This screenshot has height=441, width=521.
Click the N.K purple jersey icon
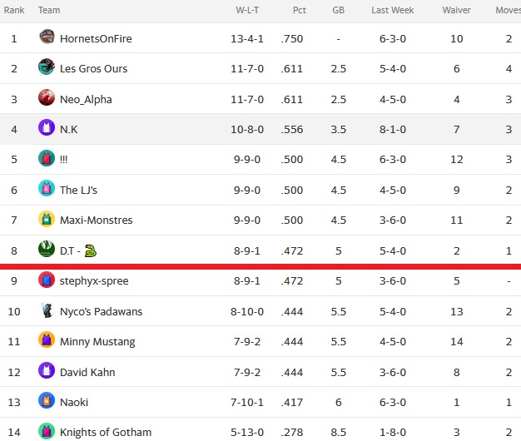(x=47, y=127)
